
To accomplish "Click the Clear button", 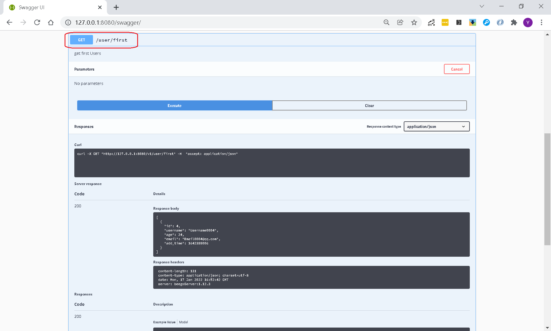I will pyautogui.click(x=369, y=106).
